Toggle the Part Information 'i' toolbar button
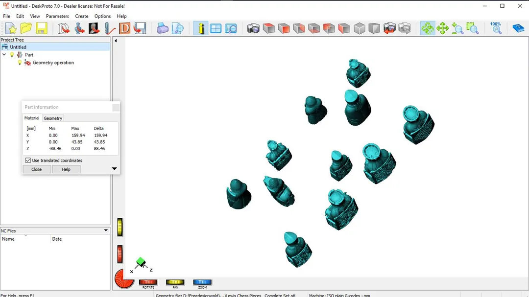This screenshot has height=297, width=529. click(x=201, y=28)
